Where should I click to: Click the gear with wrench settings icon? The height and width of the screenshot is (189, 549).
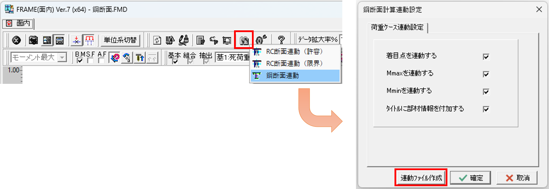(x=261, y=40)
